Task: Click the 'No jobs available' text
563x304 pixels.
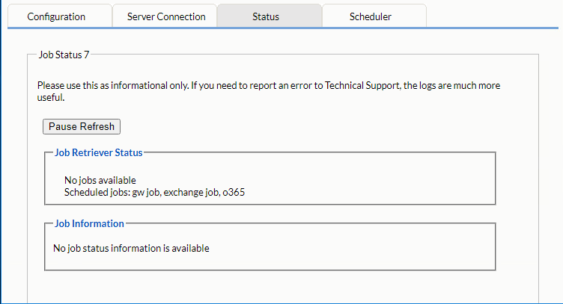Action: [100, 180]
